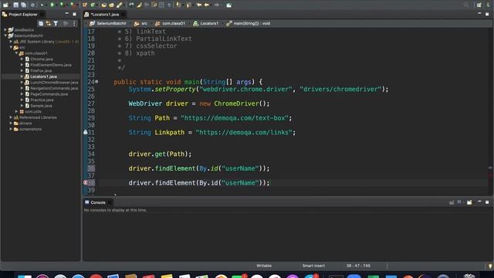Click the warning marker on line 31

pos(86,132)
